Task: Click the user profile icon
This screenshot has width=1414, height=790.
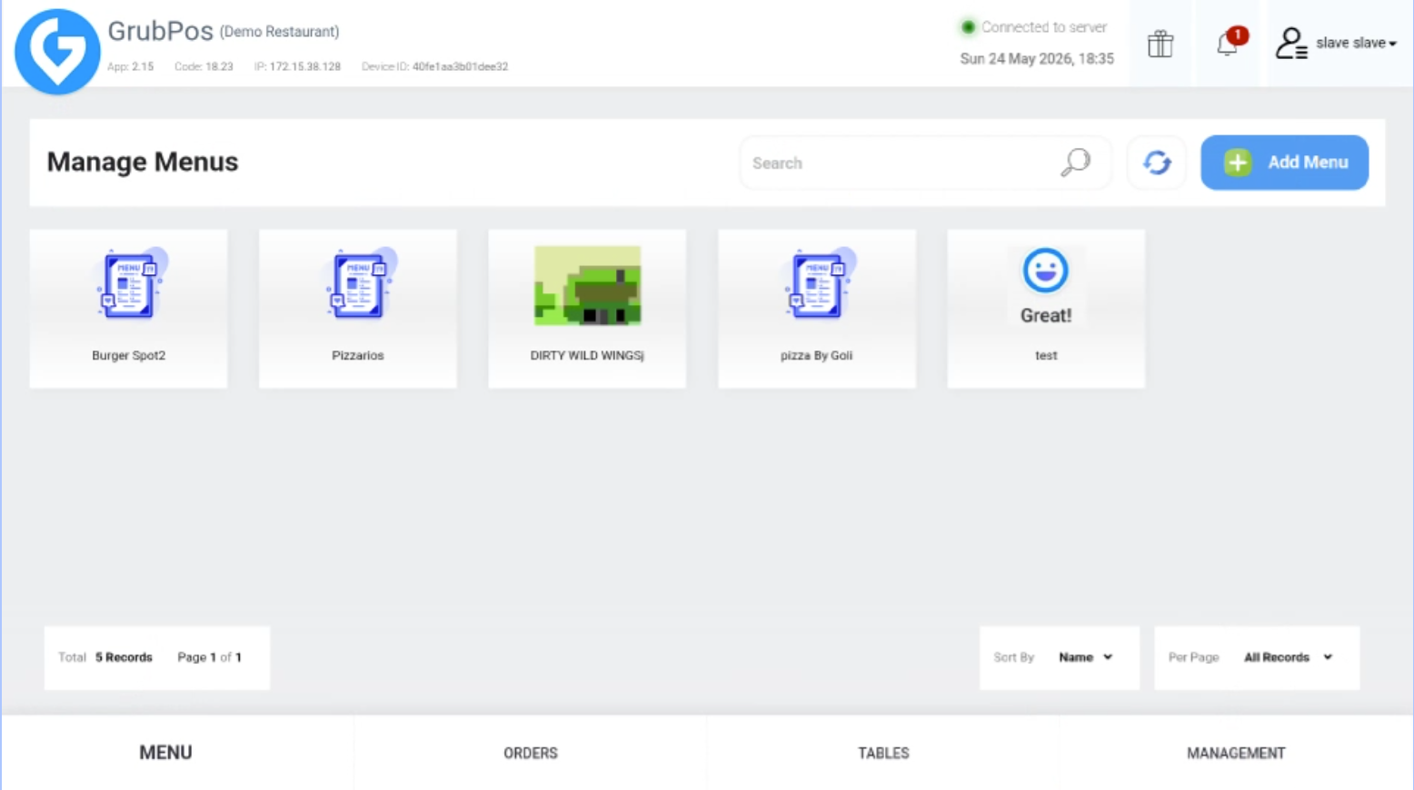Action: tap(1290, 43)
